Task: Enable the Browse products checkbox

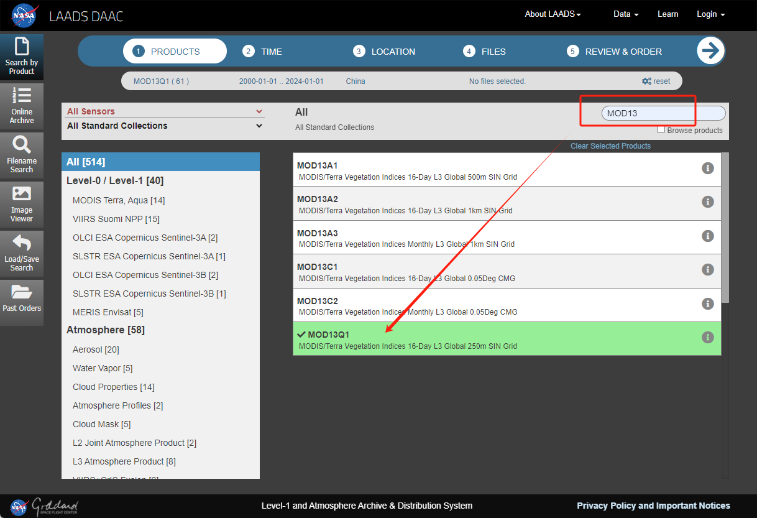Action: coord(661,130)
